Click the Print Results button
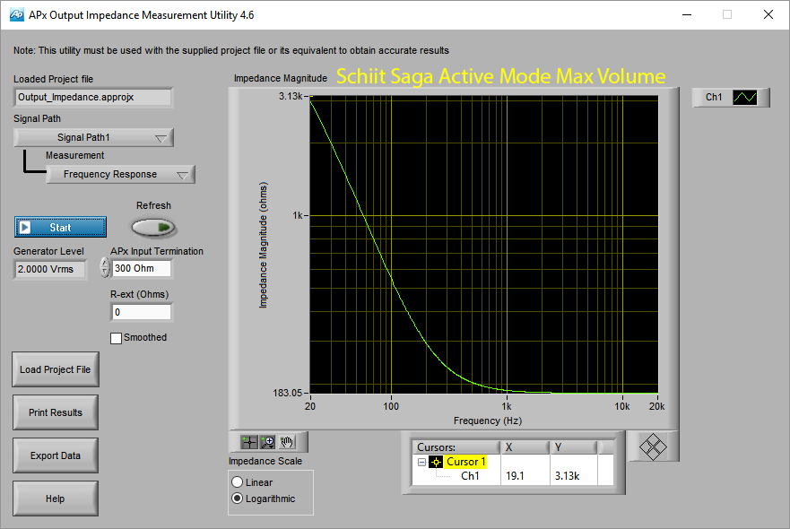 (x=56, y=412)
